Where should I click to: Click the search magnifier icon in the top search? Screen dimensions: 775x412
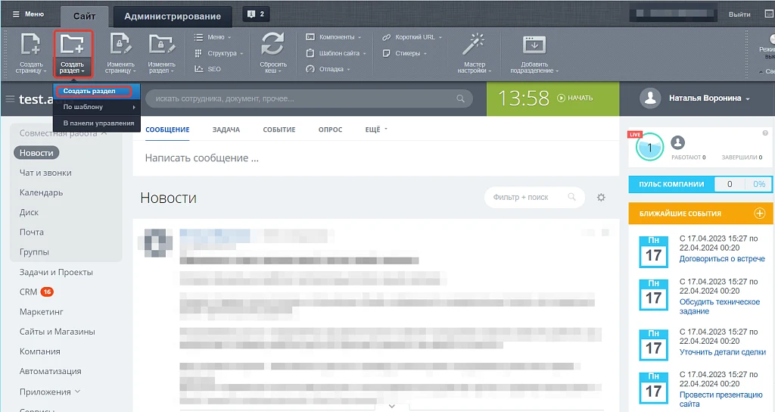click(460, 98)
